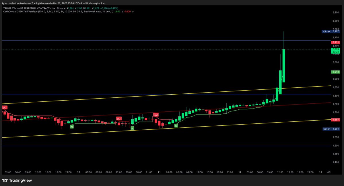
Task: Click the TradingView logo at the bottom
Action: pyautogui.click(x=17, y=180)
